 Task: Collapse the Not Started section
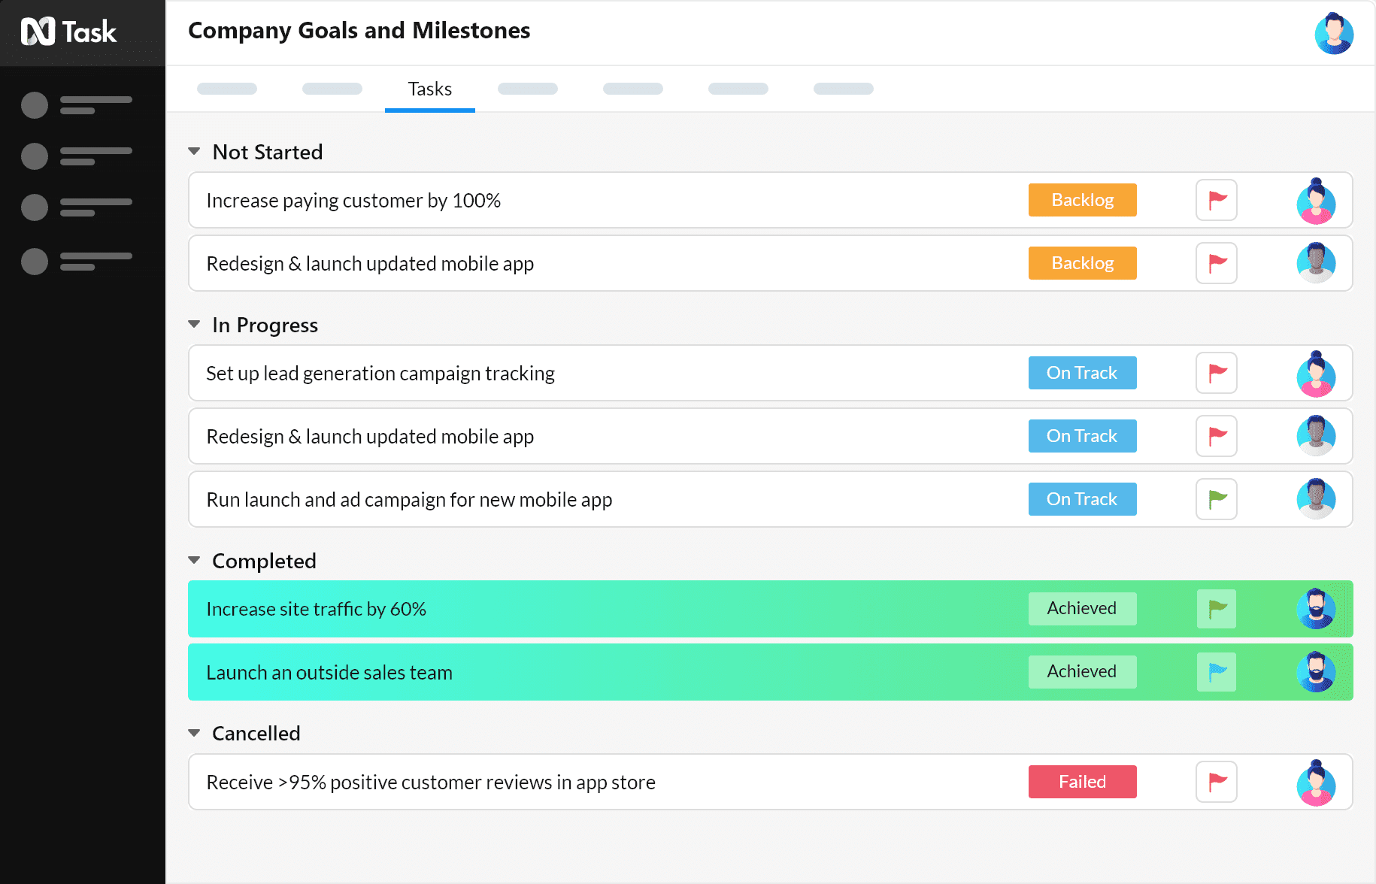coord(195,151)
